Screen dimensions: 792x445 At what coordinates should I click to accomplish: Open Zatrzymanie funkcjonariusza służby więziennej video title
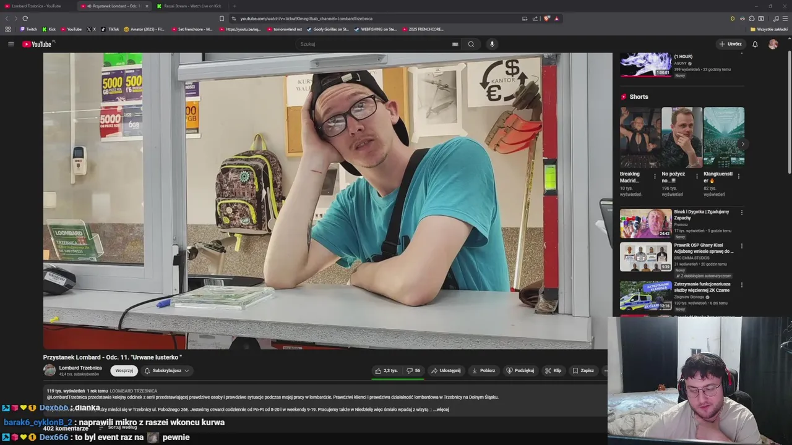point(702,287)
